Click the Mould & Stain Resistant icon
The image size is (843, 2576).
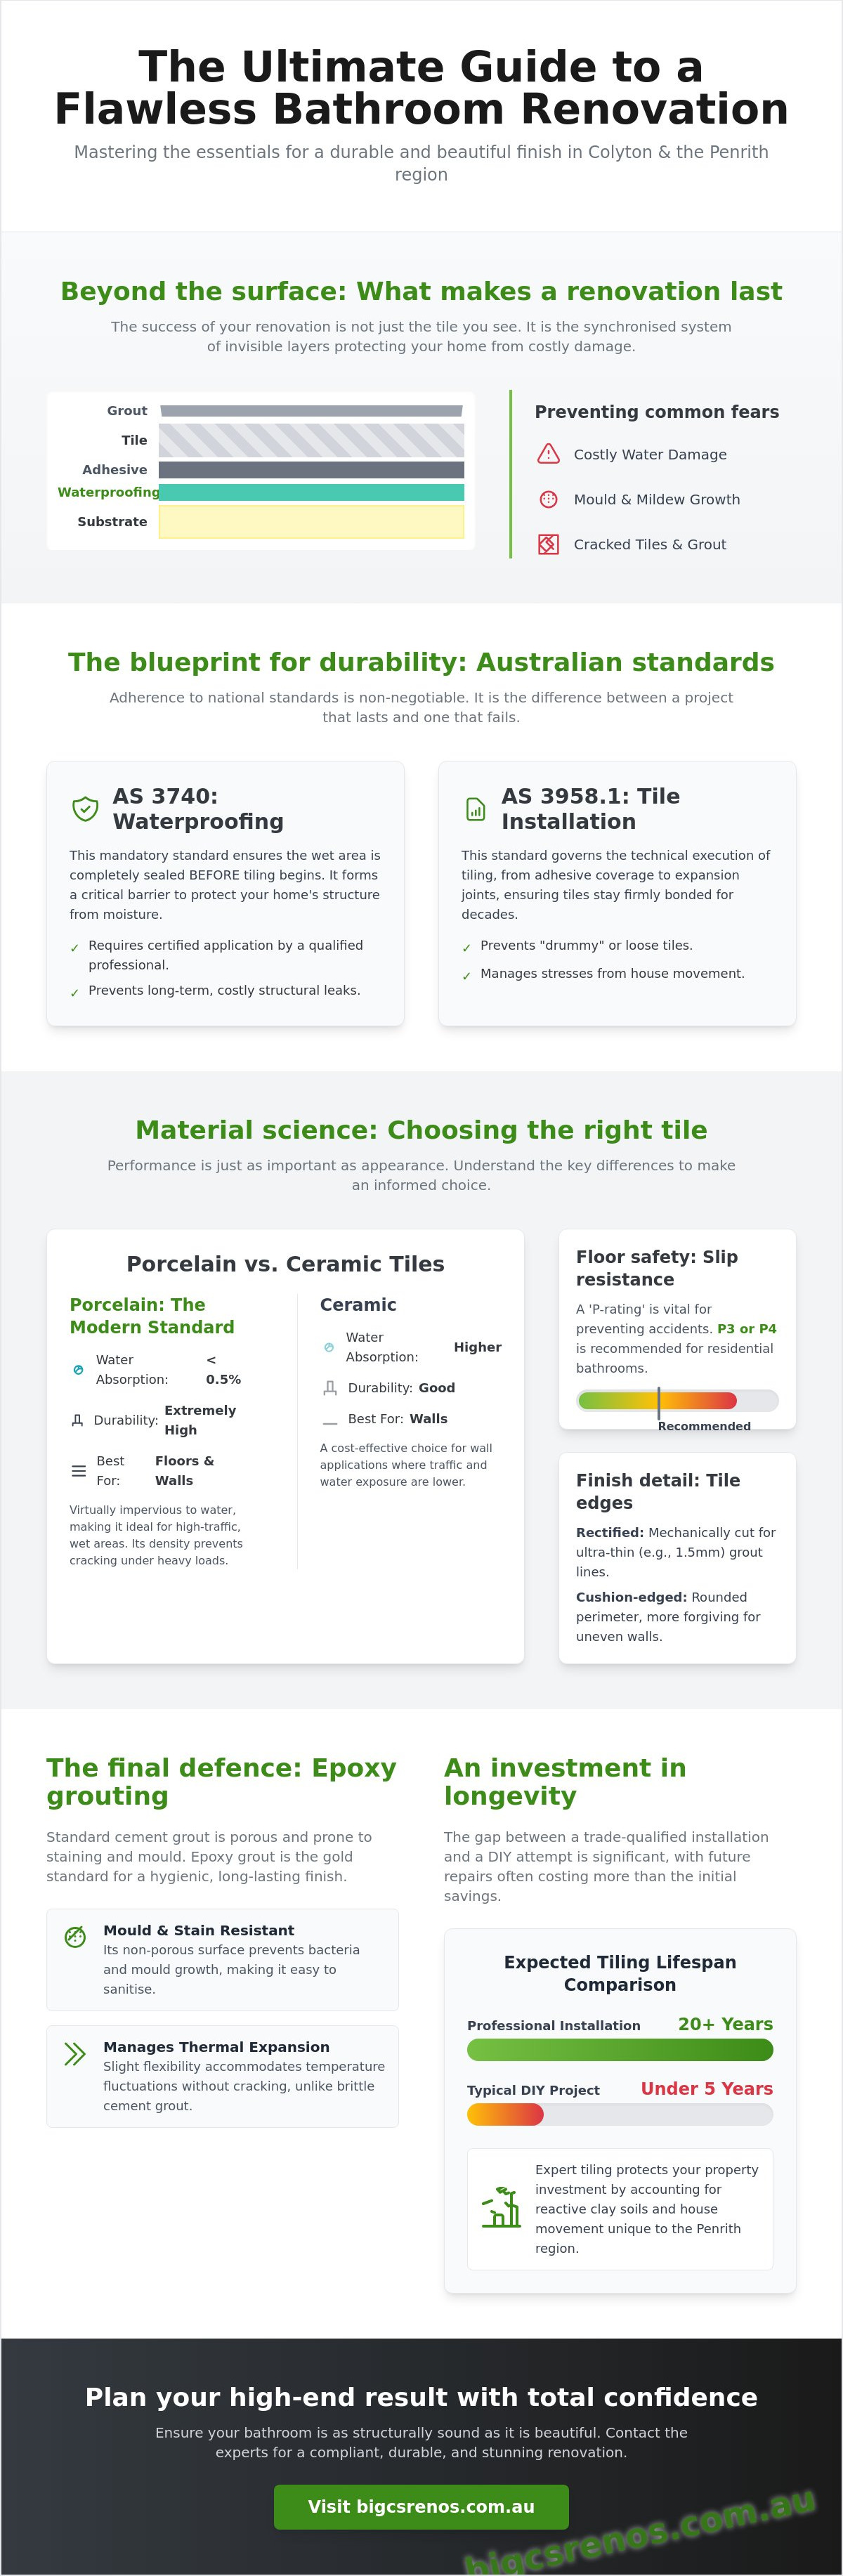tap(75, 1937)
